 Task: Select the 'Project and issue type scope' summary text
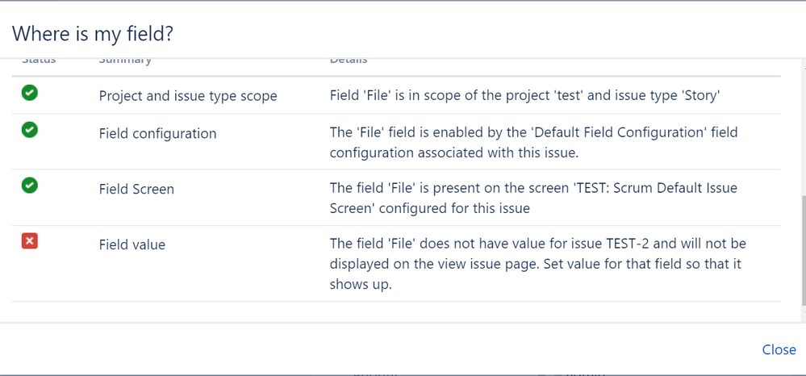[188, 96]
